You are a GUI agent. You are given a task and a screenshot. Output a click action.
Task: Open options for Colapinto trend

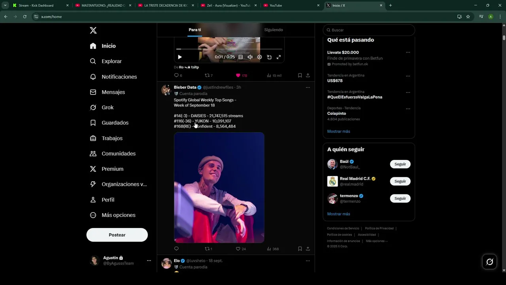click(x=408, y=109)
